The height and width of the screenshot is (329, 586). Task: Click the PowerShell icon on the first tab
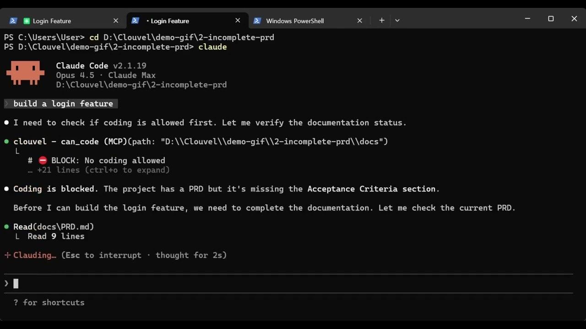pyautogui.click(x=13, y=21)
